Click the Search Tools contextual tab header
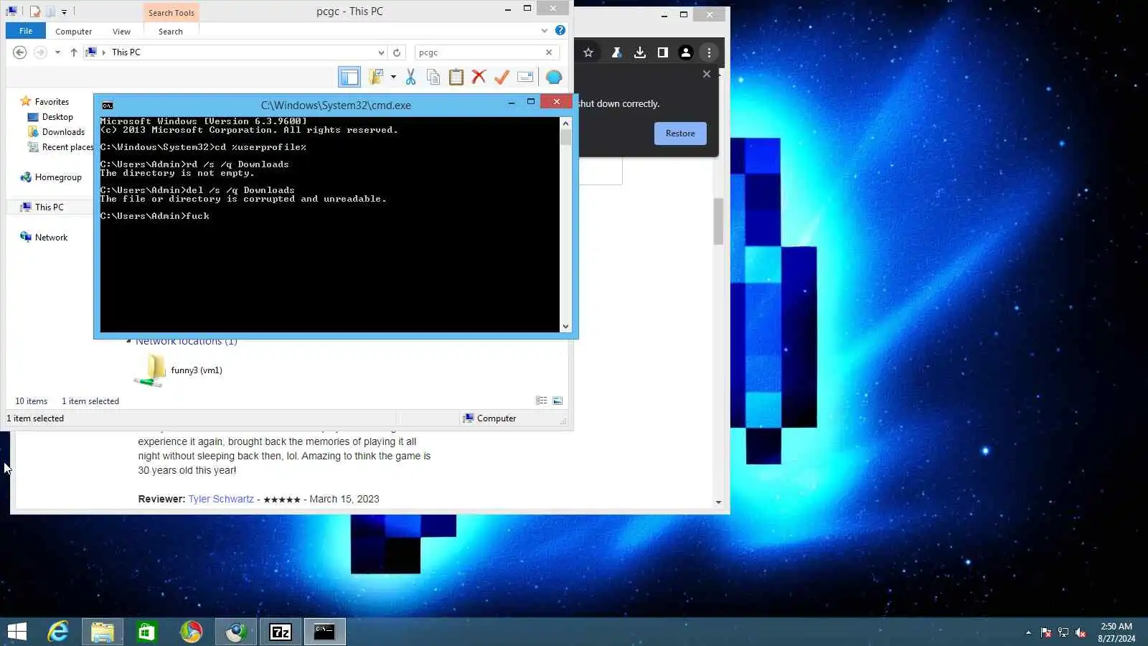 (171, 13)
